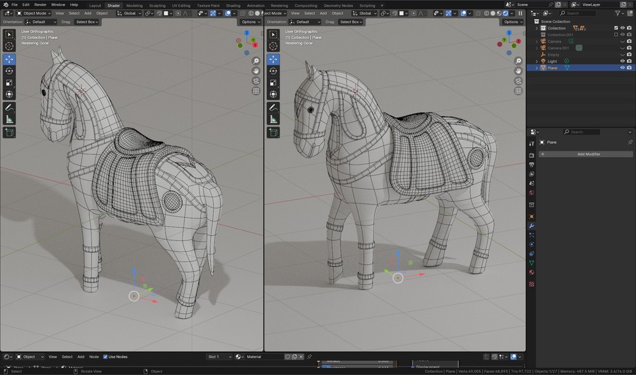Screen dimensions: 636x375
Task: Add a new workspace with plus button
Action: tap(382, 6)
